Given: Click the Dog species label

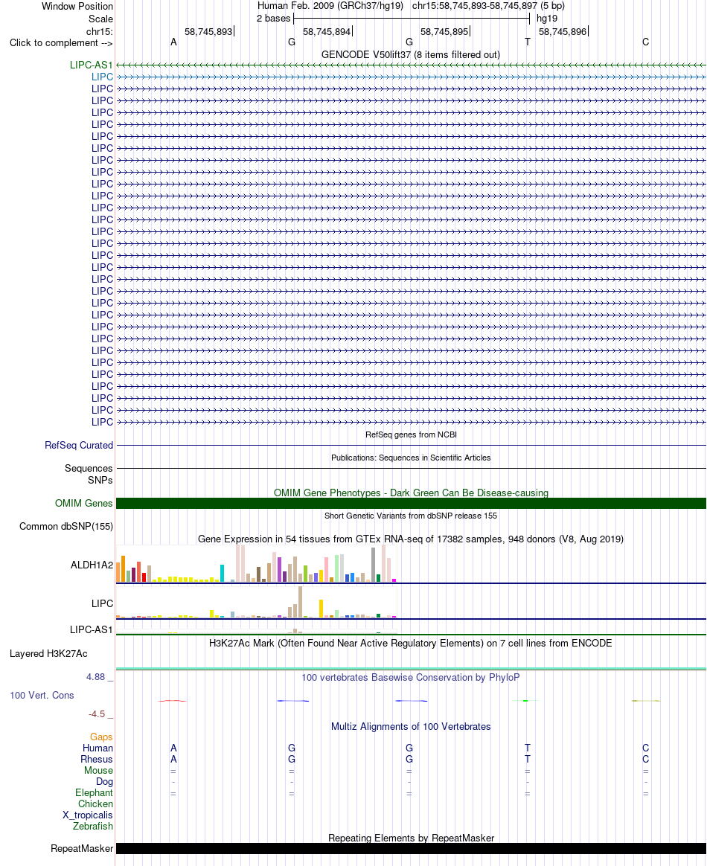Looking at the screenshot, I should [x=104, y=782].
